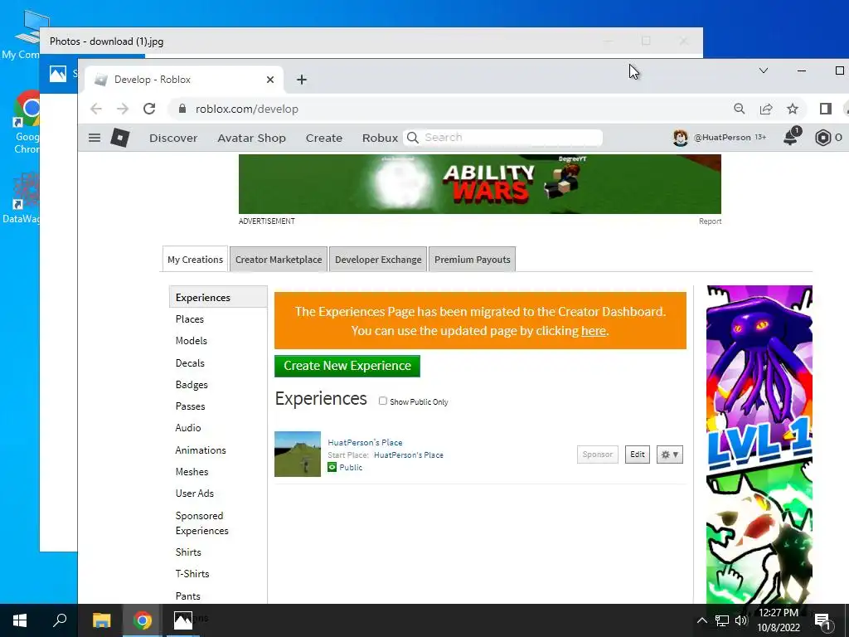The image size is (849, 637).
Task: Select User Ads in sidebar
Action: [194, 494]
